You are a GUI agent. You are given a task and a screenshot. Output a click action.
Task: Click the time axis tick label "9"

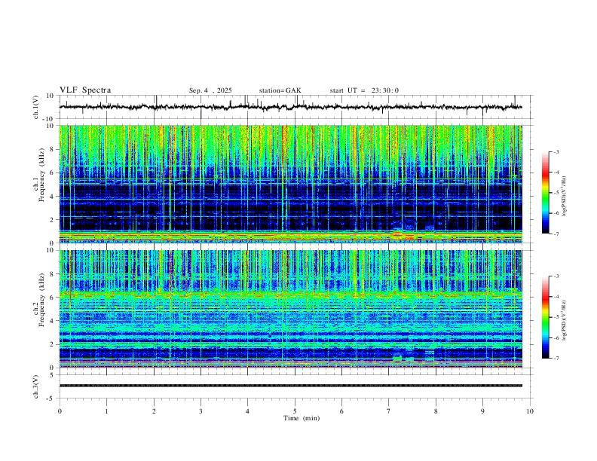click(482, 411)
